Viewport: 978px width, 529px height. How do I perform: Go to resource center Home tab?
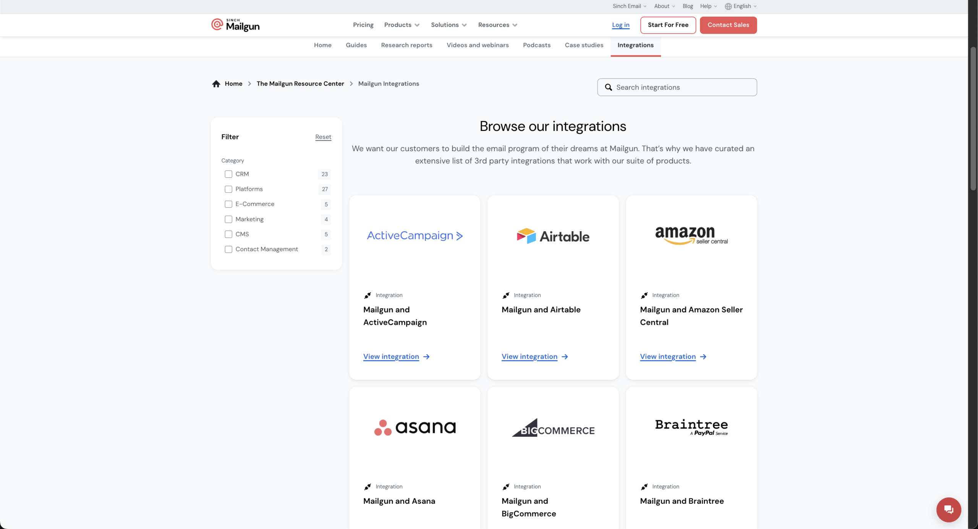[x=322, y=45]
